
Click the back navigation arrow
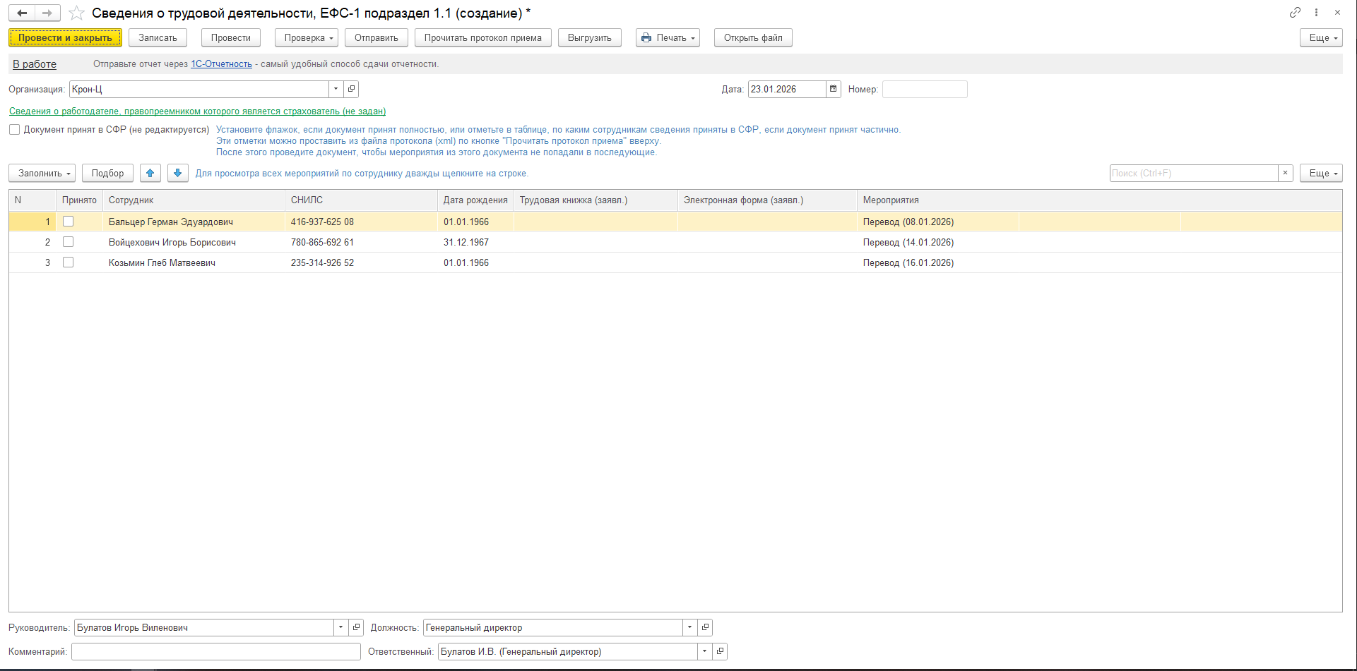[22, 13]
